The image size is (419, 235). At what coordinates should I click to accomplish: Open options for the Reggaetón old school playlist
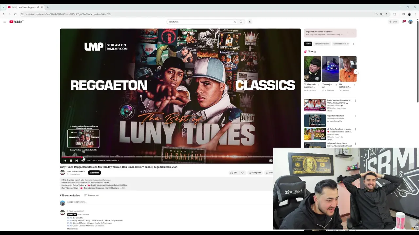pos(355,116)
